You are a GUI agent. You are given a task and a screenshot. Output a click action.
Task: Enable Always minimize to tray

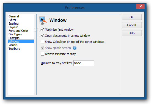click(x=42, y=54)
